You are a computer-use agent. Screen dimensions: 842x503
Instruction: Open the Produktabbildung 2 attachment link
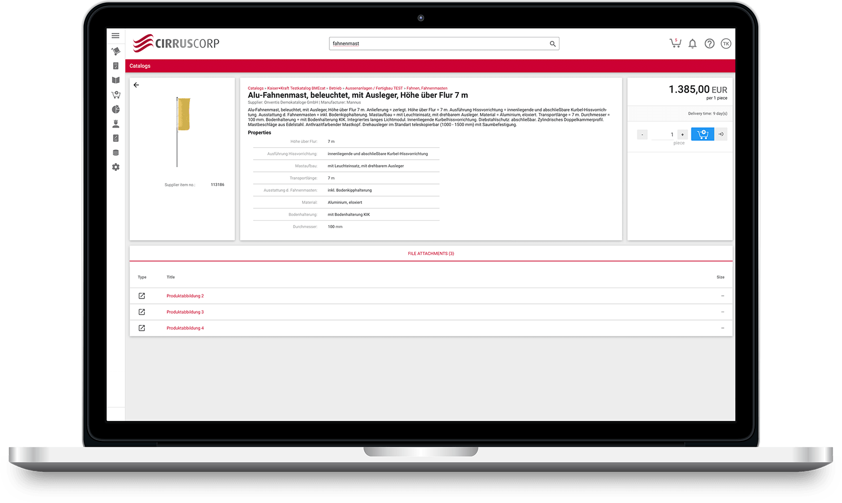click(185, 296)
